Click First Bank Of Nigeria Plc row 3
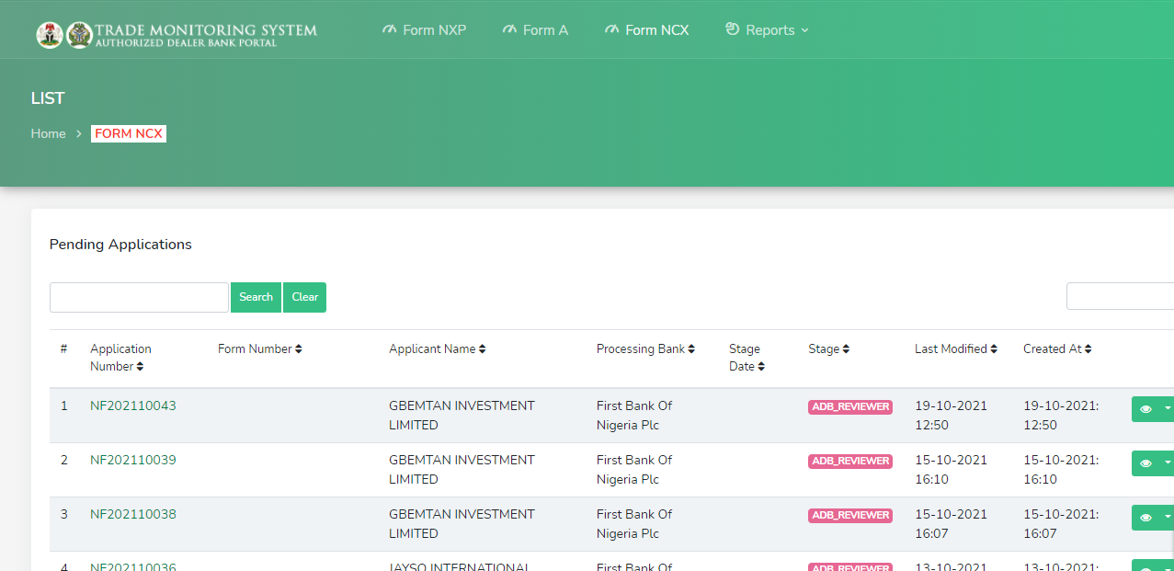1174x571 pixels. 634,524
